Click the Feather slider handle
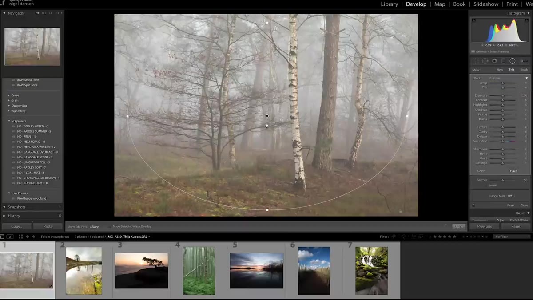 (x=503, y=180)
